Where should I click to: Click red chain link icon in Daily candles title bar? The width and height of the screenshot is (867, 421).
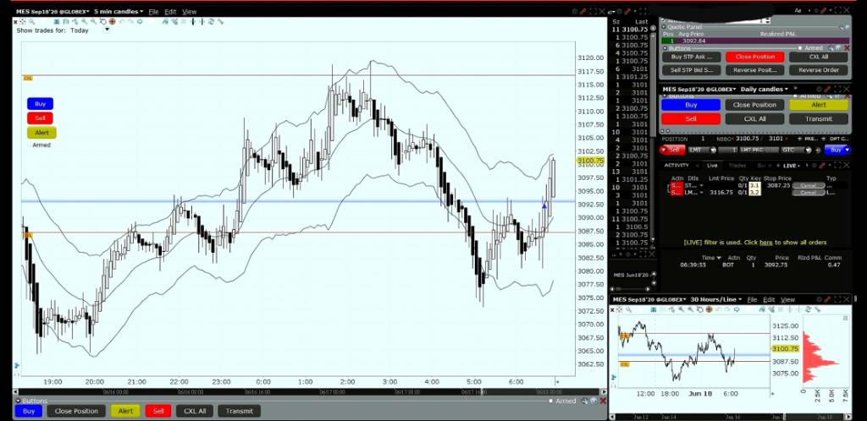pyautogui.click(x=827, y=90)
